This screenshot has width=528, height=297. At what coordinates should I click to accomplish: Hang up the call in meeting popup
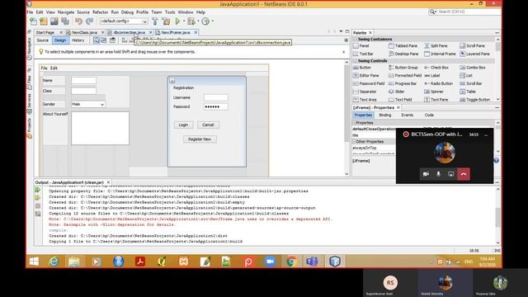[x=464, y=174]
